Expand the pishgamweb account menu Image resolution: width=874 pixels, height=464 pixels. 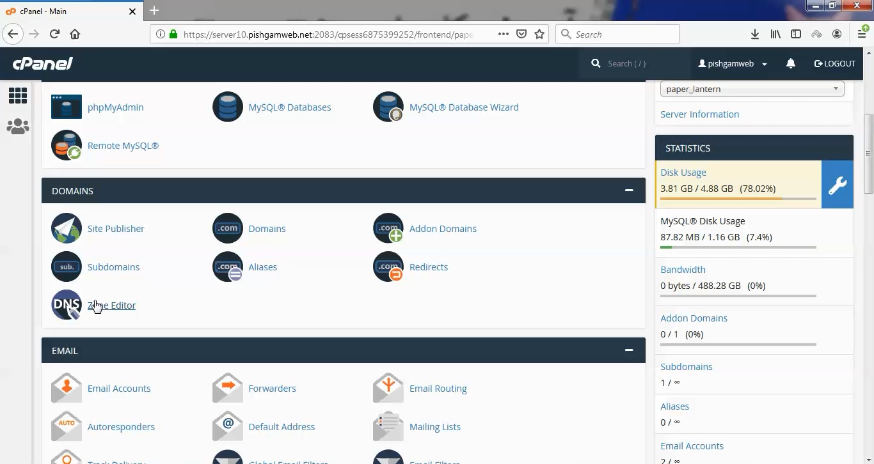(x=732, y=63)
